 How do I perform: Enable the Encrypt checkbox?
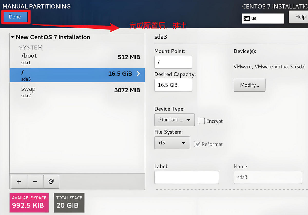pos(202,121)
